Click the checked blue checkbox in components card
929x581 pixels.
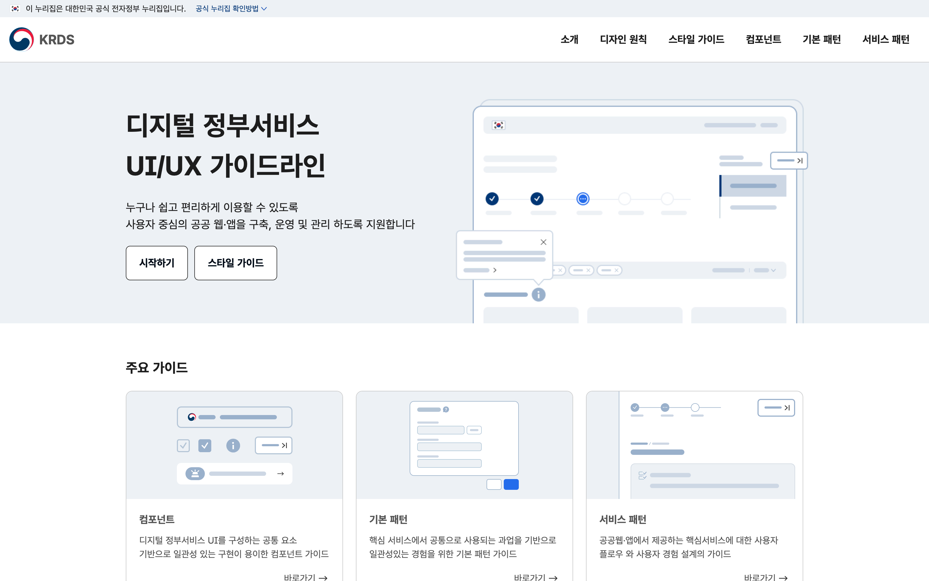click(205, 445)
